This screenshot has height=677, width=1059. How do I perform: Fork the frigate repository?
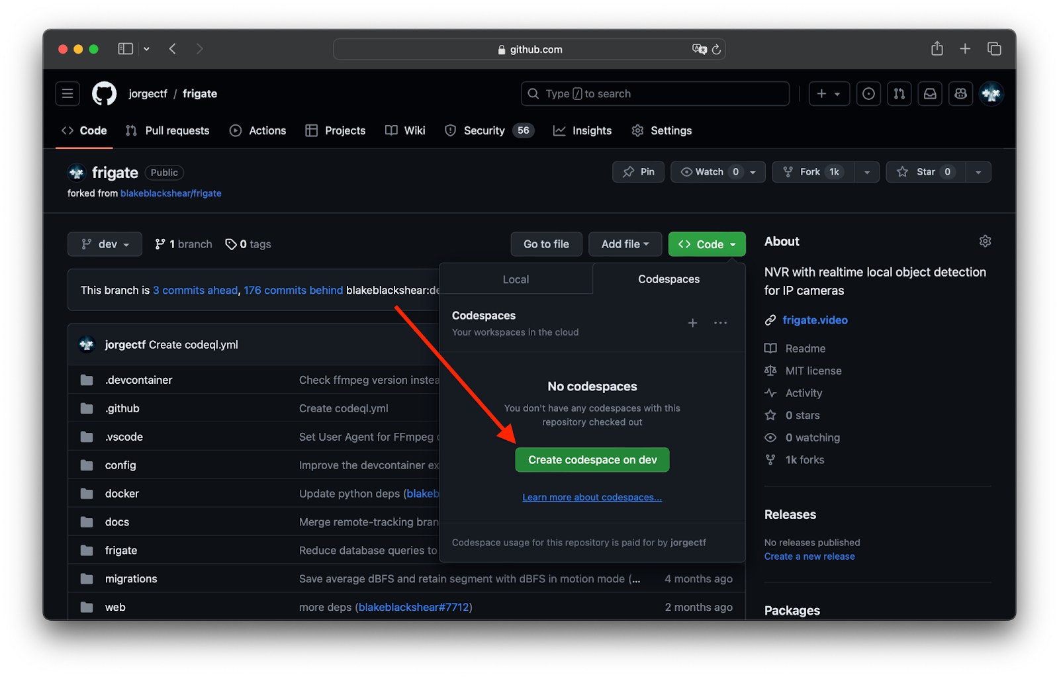(813, 172)
